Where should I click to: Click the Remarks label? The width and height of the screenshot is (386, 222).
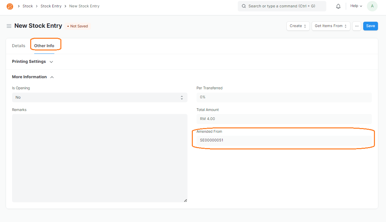[x=19, y=110]
